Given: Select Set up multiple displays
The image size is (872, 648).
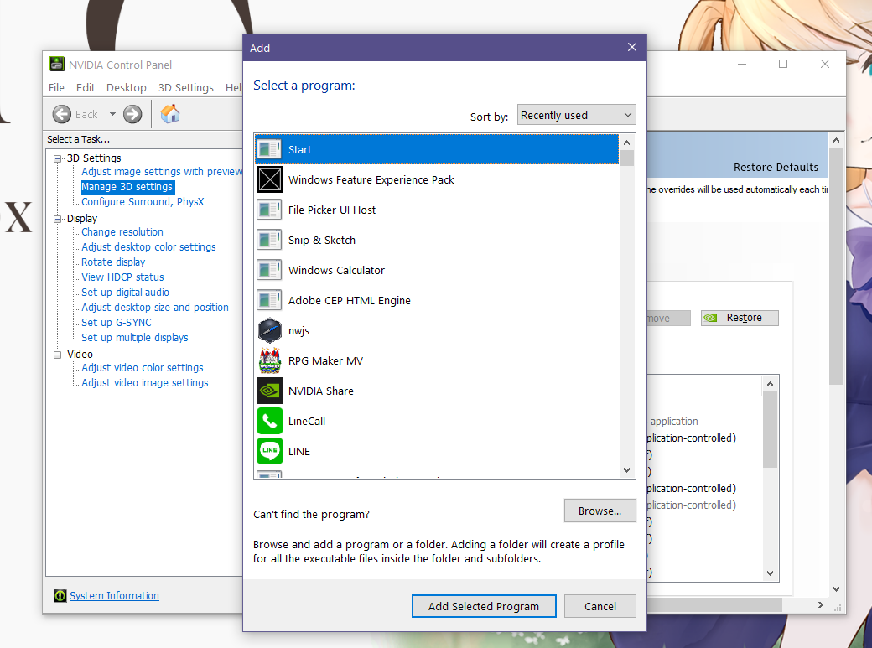Looking at the screenshot, I should pos(135,338).
